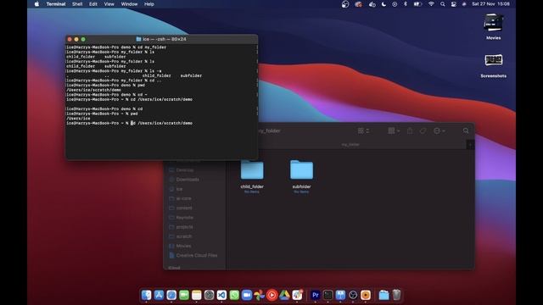Open the Screenshots folder on the desktop
543x305 pixels.
click(494, 66)
